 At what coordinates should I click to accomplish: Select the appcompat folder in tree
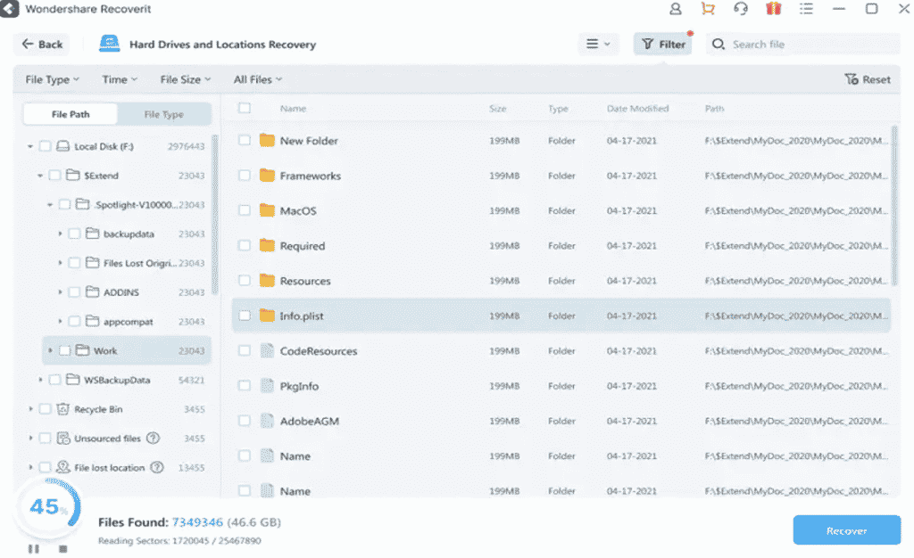[x=129, y=321]
